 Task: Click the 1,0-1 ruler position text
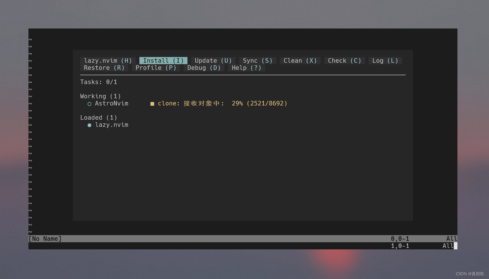coord(400,246)
